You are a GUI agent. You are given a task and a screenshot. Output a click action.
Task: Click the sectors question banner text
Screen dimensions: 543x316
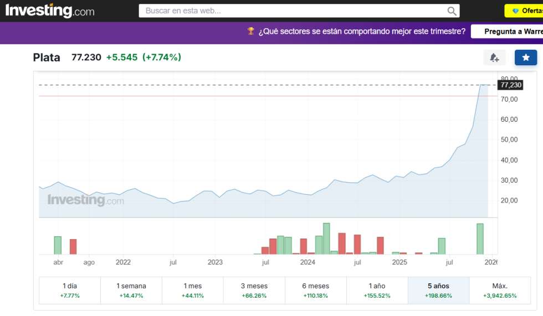click(362, 32)
